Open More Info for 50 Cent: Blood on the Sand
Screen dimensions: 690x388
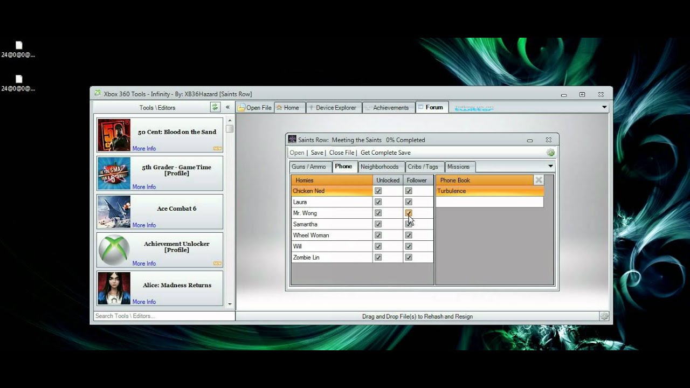(x=144, y=149)
